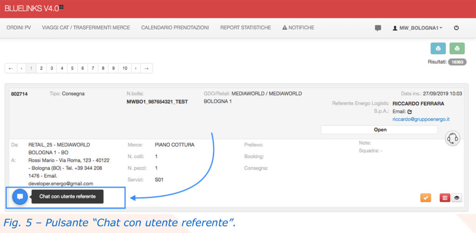The width and height of the screenshot is (476, 233).
Task: Toggle the orange checkmark button
Action: 425,198
